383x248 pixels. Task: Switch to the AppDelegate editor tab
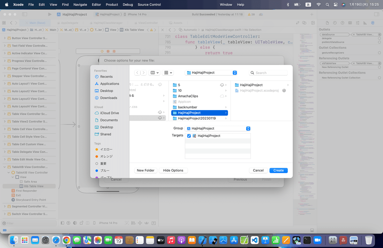click(67, 23)
